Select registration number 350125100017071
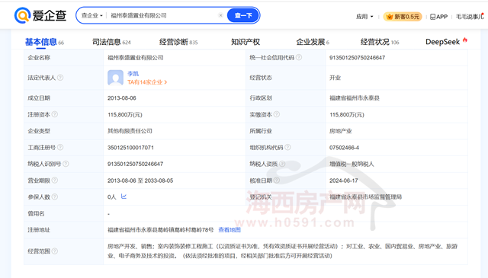 (x=130, y=148)
